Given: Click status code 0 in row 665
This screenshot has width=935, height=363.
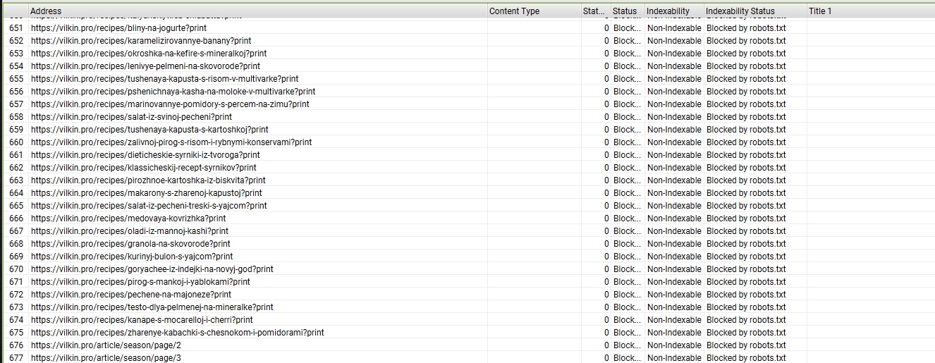Looking at the screenshot, I should tap(606, 206).
